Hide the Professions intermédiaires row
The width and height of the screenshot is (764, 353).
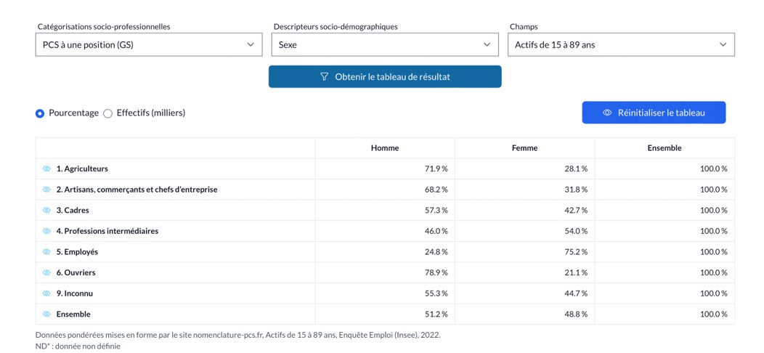pyautogui.click(x=46, y=231)
